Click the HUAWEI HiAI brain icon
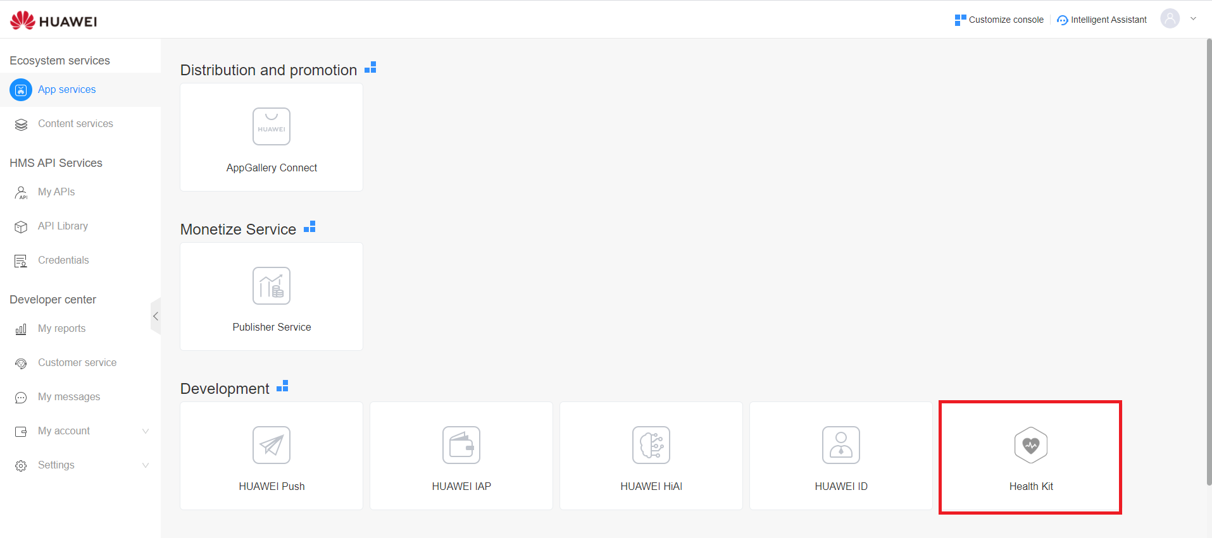The image size is (1212, 538). coord(651,445)
